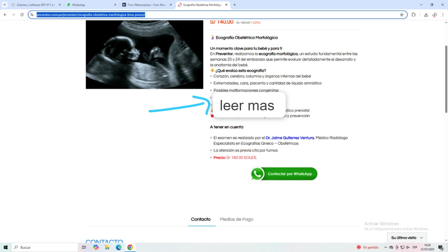Viewport: 448px width, 252px height.
Task: Reload the current page
Action: point(22,15)
